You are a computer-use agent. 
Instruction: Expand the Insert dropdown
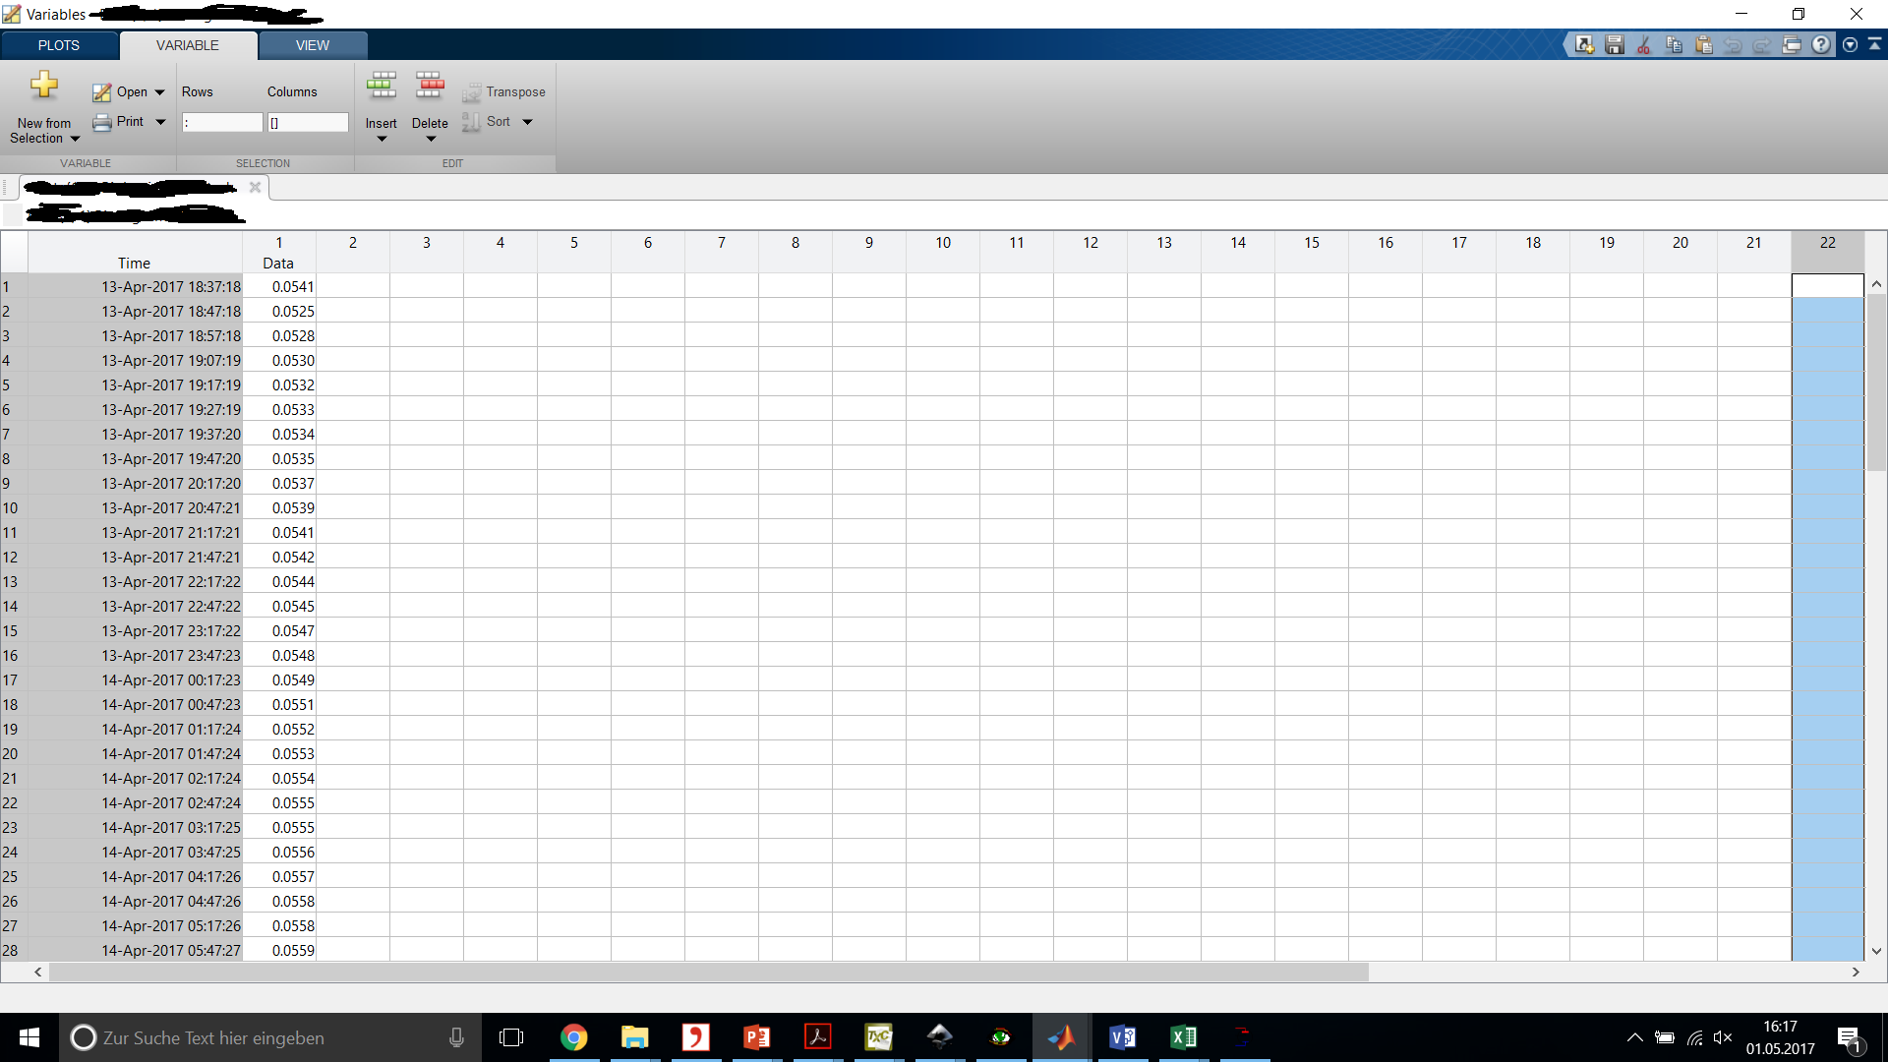(382, 139)
